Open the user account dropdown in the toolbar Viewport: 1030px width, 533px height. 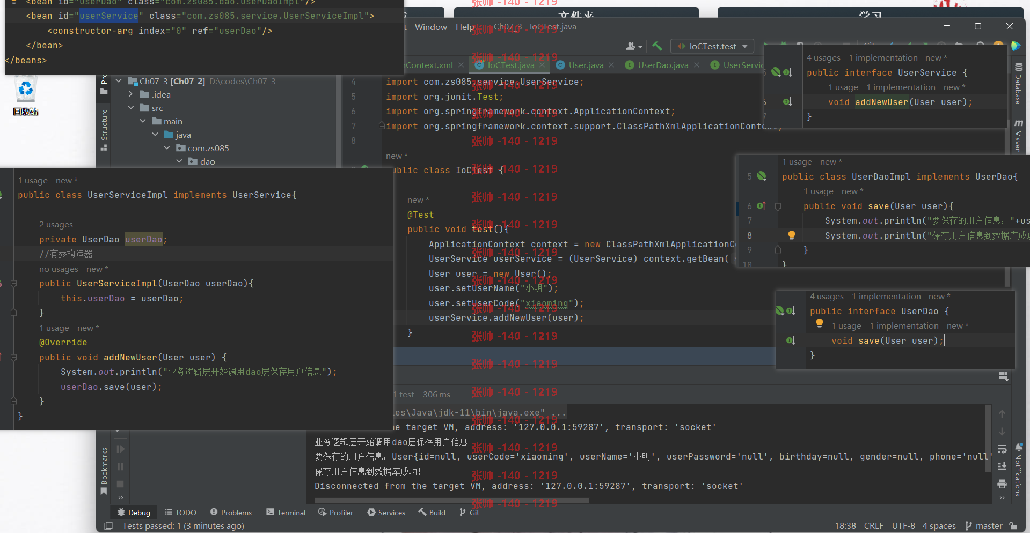coord(634,46)
